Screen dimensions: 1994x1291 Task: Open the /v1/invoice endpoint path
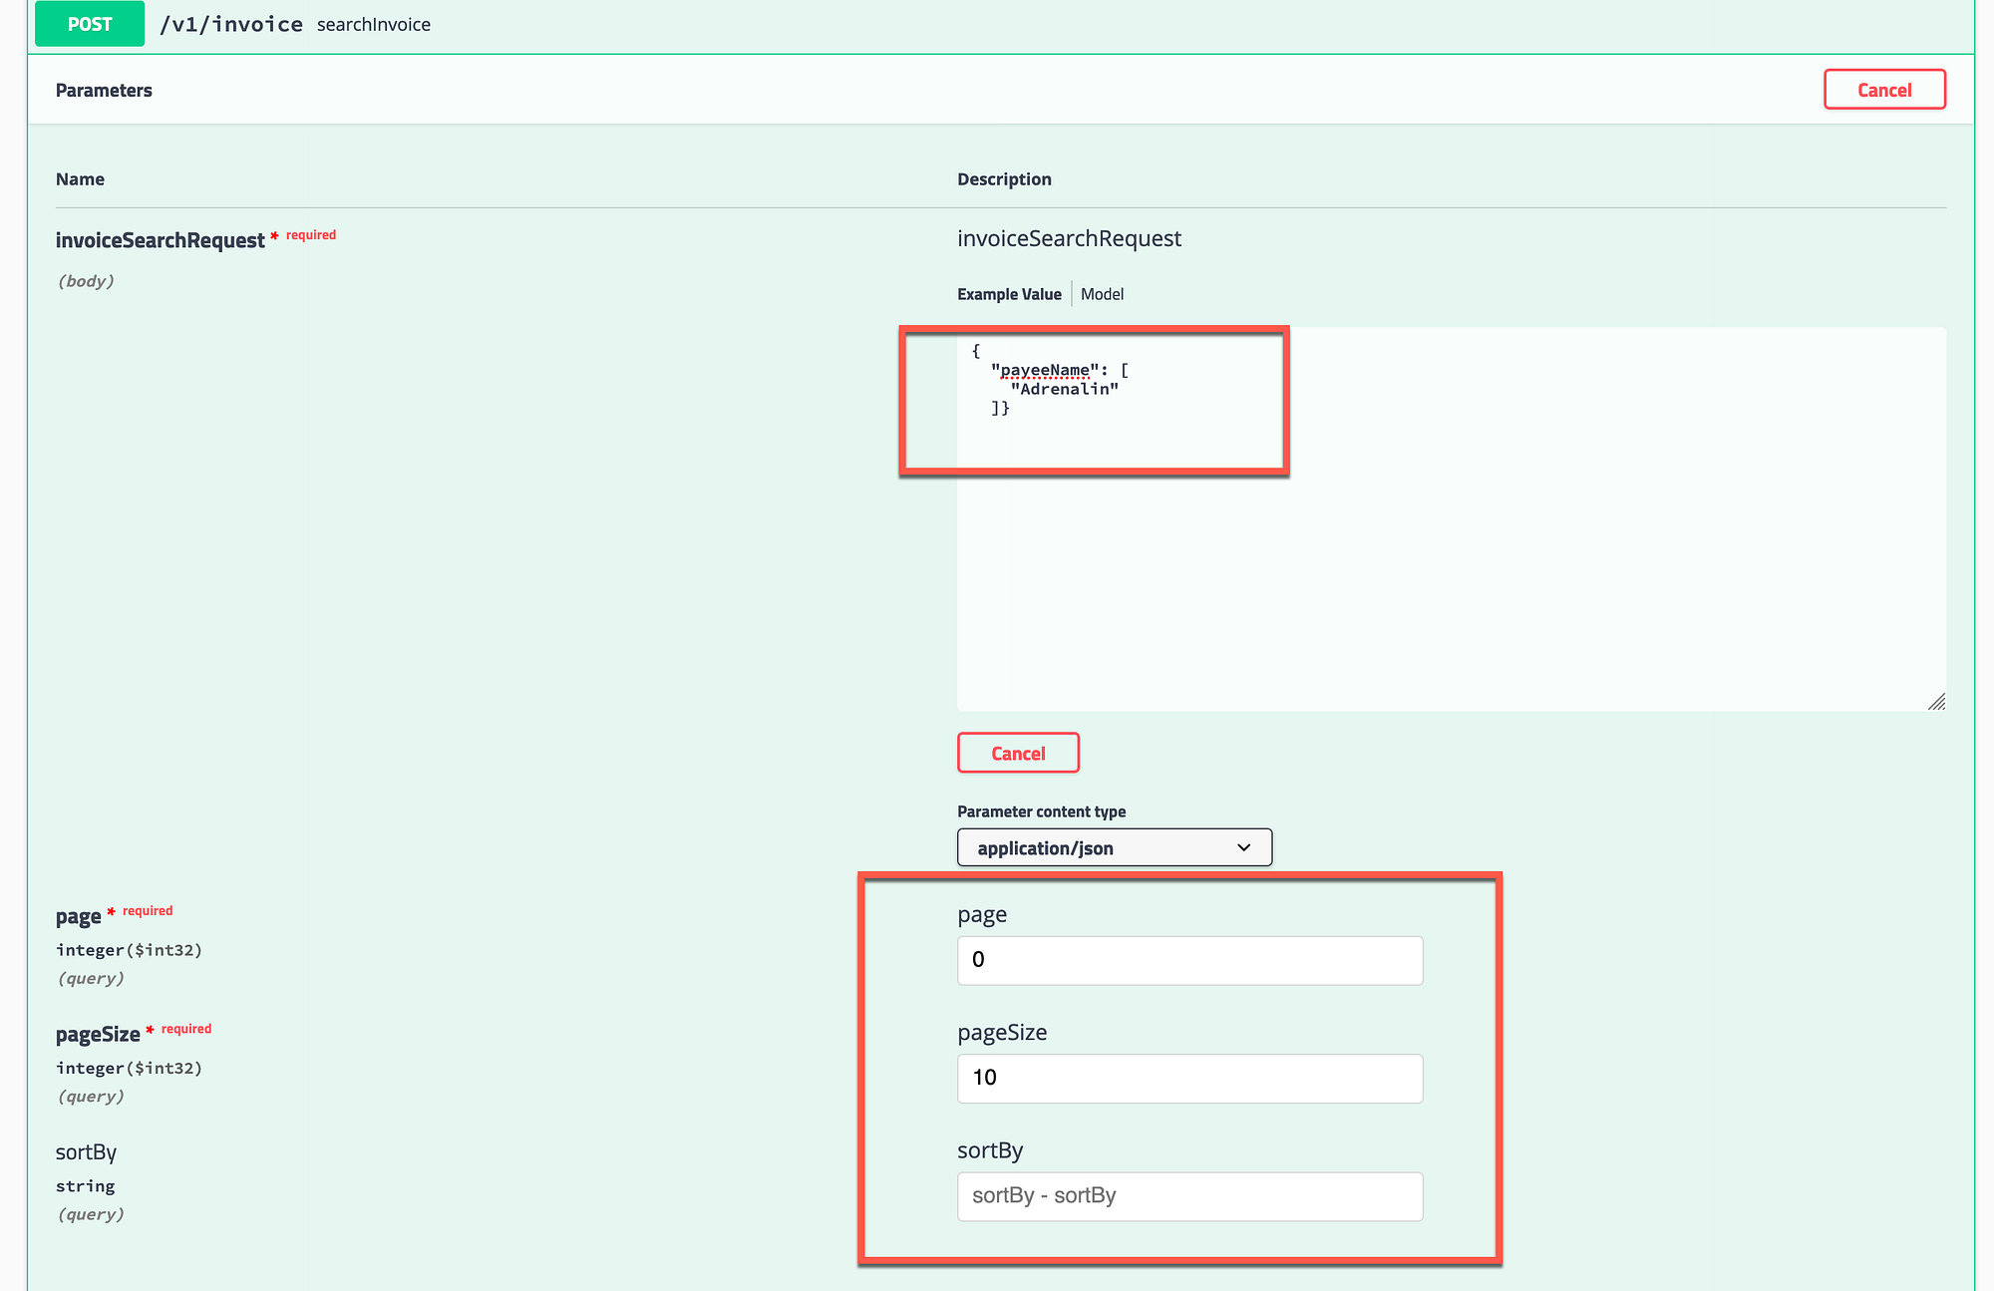pos(231,23)
